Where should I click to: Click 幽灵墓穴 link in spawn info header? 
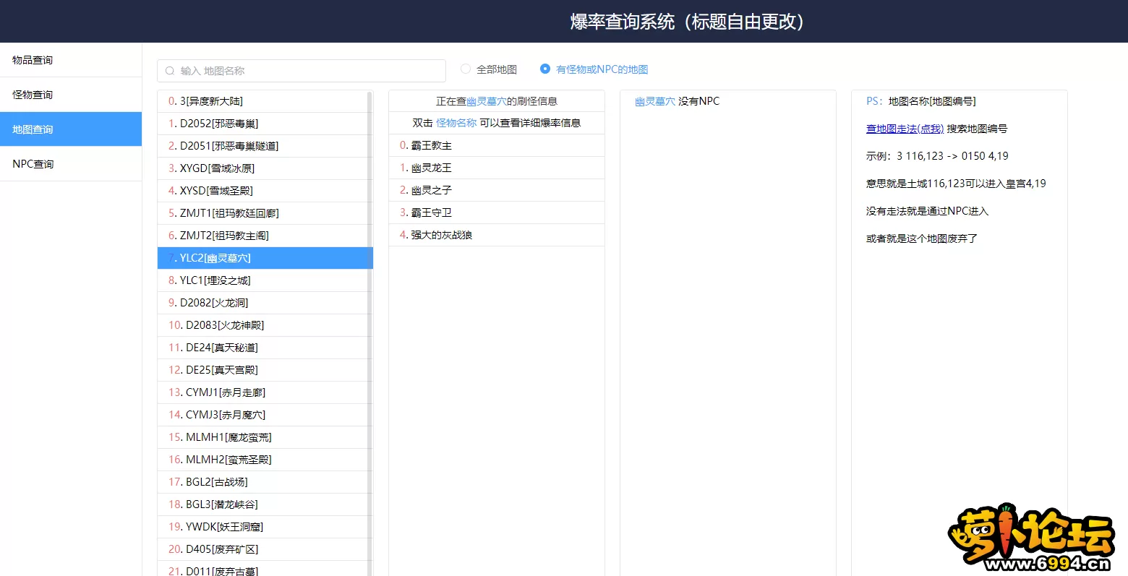[487, 101]
